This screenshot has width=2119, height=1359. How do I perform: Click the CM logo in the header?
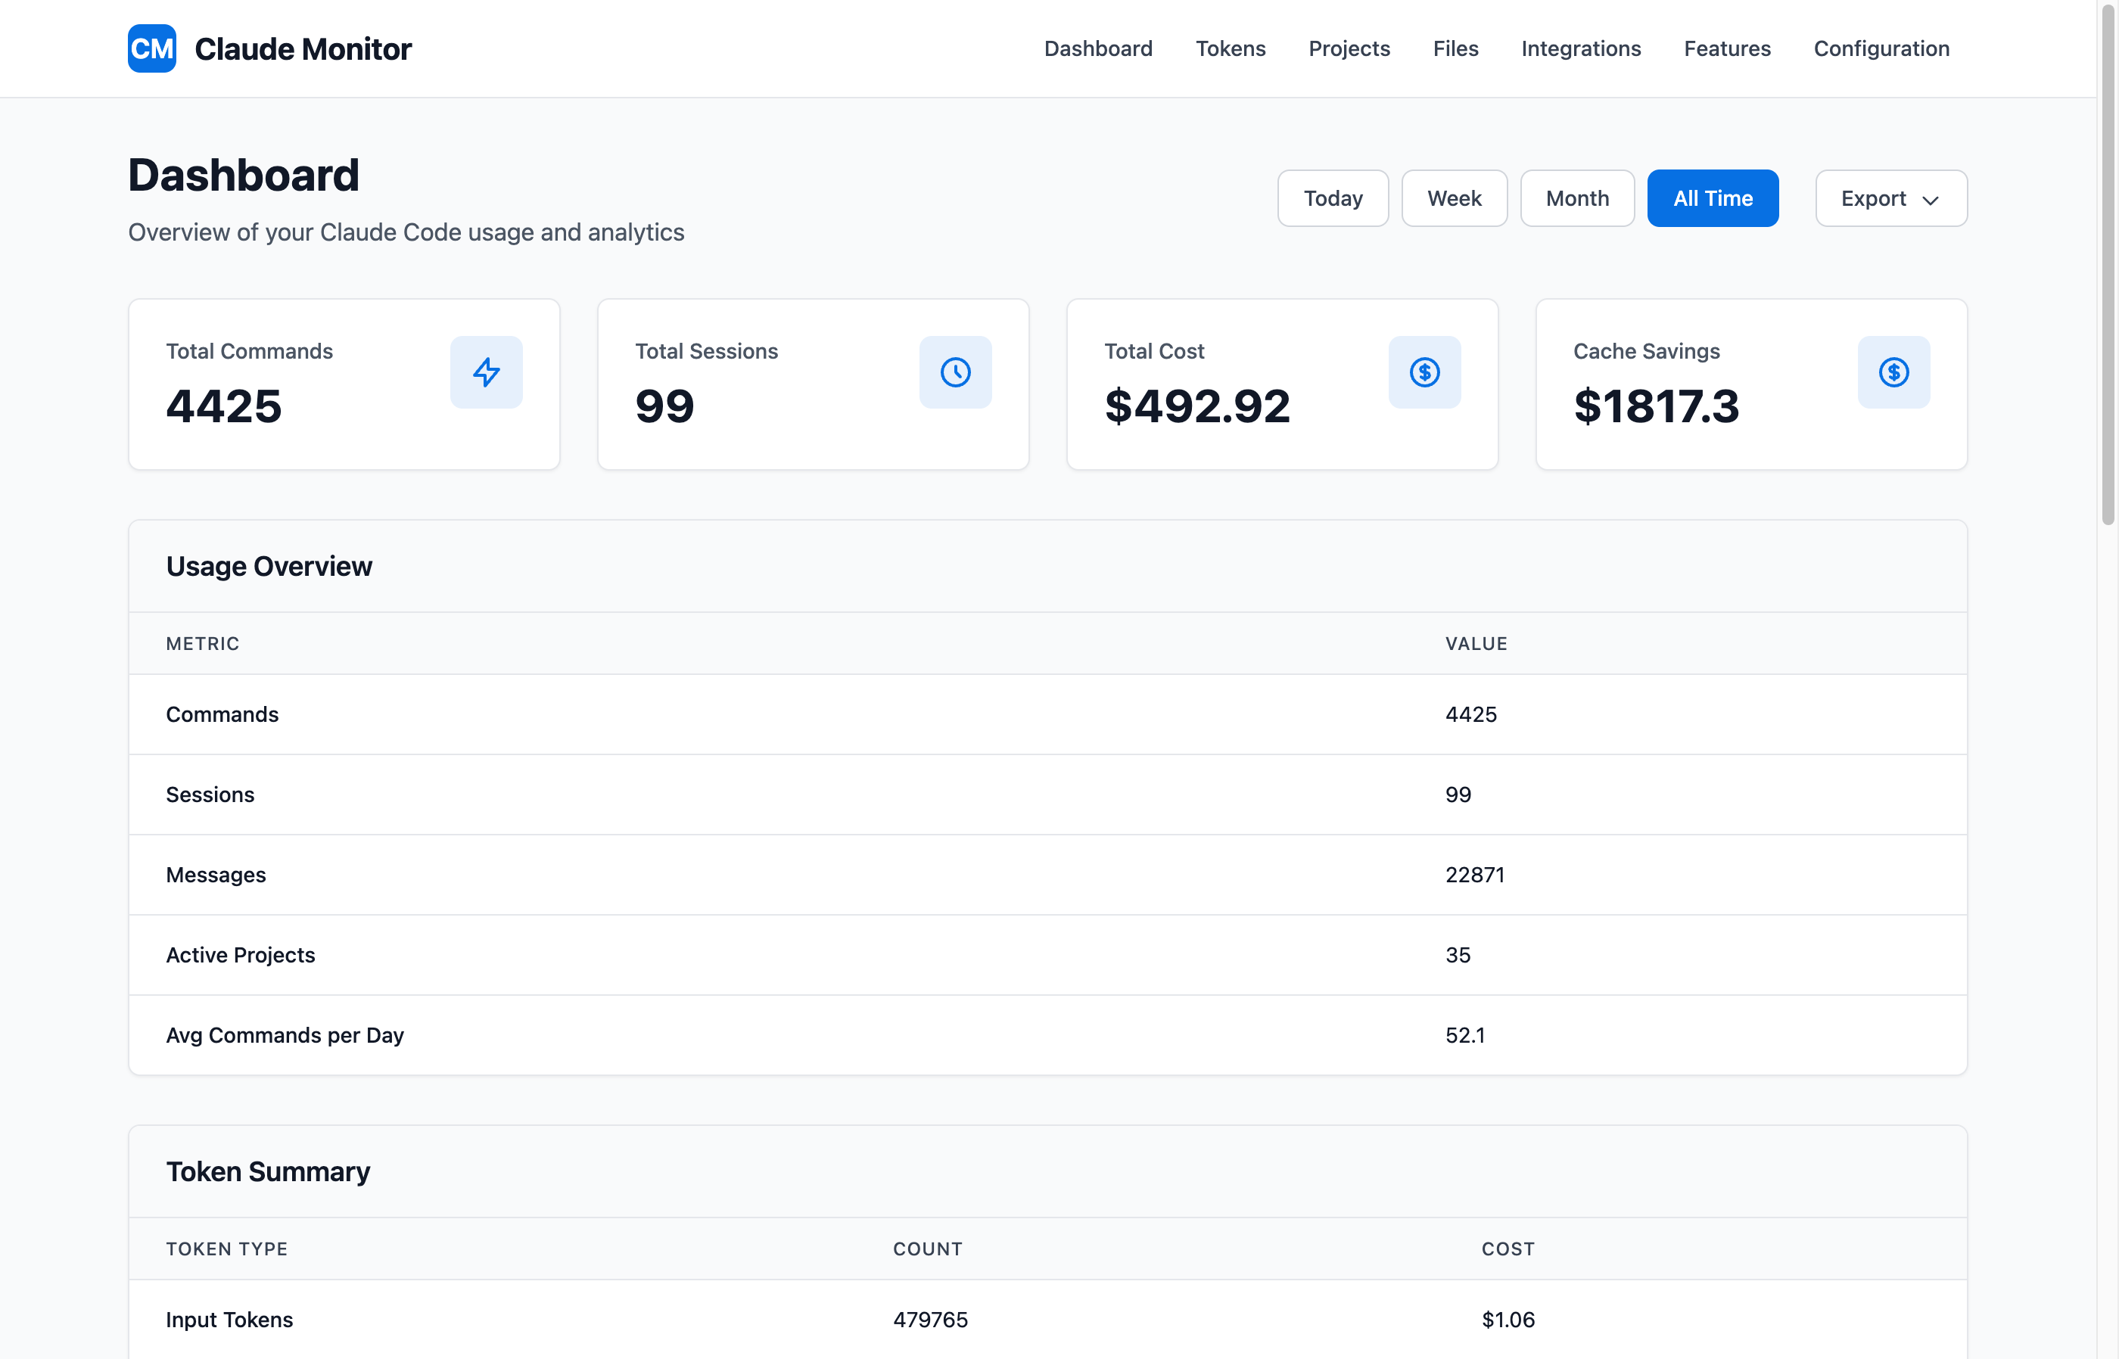[x=151, y=48]
